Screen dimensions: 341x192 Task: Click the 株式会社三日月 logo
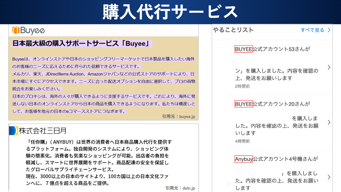[x=38, y=130]
